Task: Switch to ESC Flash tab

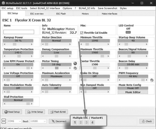Action: click(x=61, y=14)
